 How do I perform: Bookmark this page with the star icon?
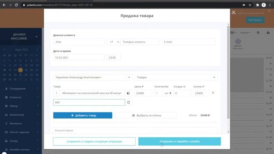(250, 5)
